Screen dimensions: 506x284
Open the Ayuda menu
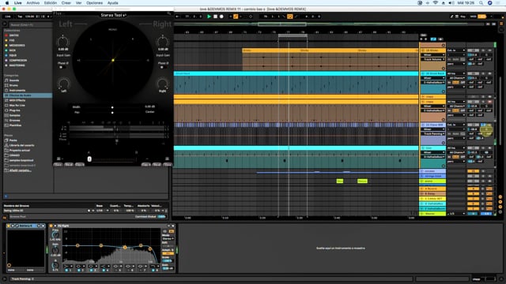[x=112, y=3]
